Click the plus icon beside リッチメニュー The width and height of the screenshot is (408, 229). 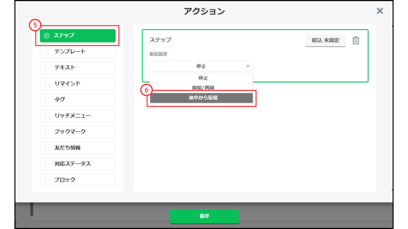47,116
